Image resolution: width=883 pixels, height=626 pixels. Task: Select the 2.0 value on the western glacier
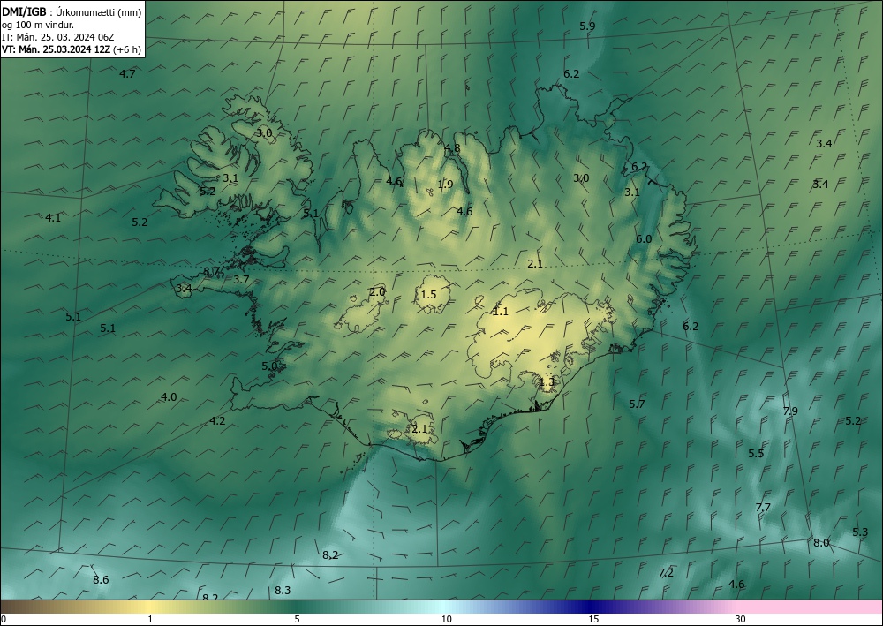point(377,292)
